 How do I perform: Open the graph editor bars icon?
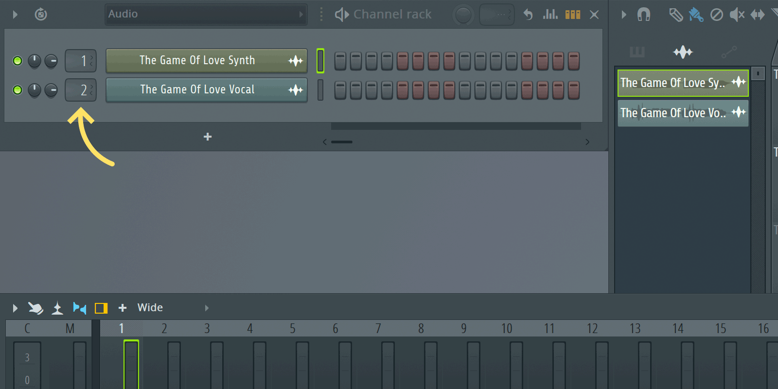(x=550, y=15)
